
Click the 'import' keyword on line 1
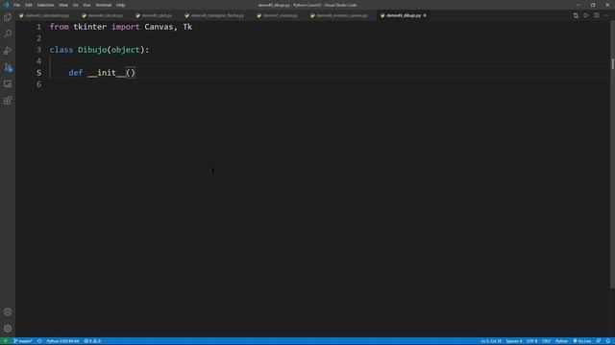point(126,27)
